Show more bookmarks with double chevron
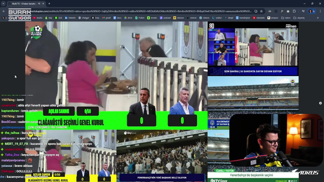 pos(318,18)
